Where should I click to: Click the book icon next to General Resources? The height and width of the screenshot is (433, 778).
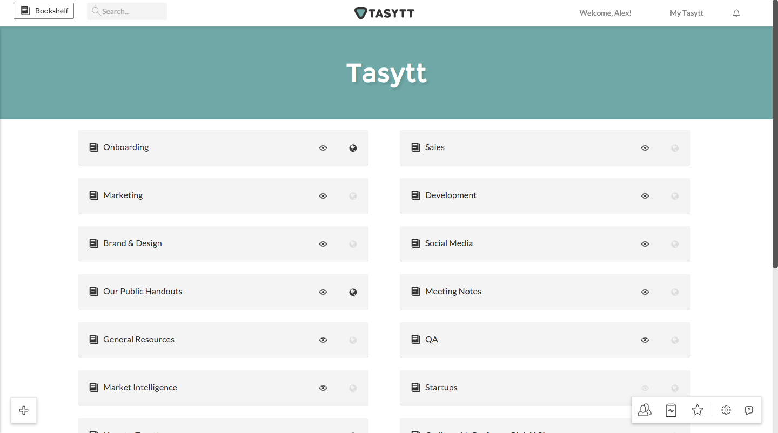pos(93,339)
